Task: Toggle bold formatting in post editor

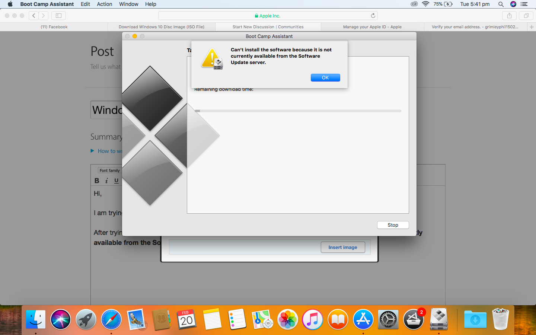Action: (x=97, y=181)
